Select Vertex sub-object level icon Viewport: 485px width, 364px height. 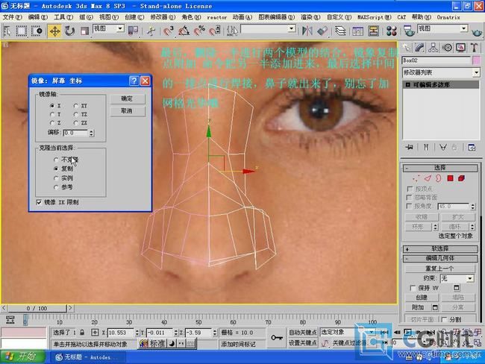click(416, 178)
